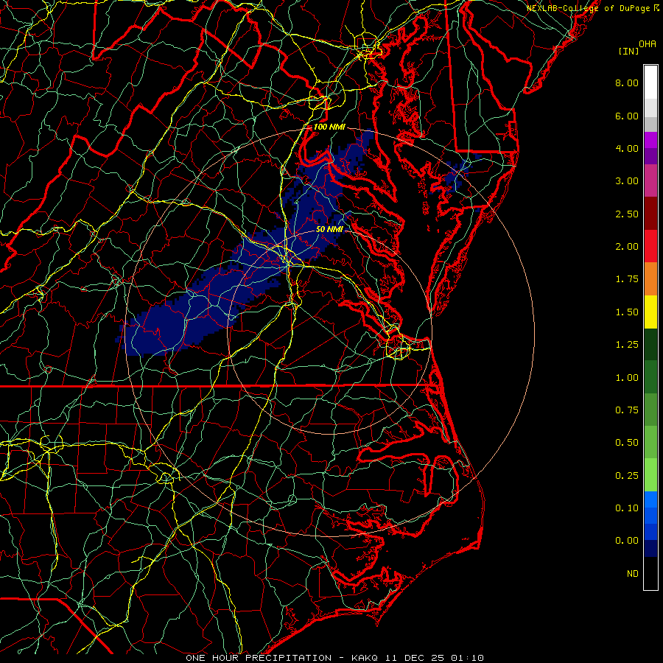Click the 100 NMI range ring label
The height and width of the screenshot is (663, 663).
point(329,127)
